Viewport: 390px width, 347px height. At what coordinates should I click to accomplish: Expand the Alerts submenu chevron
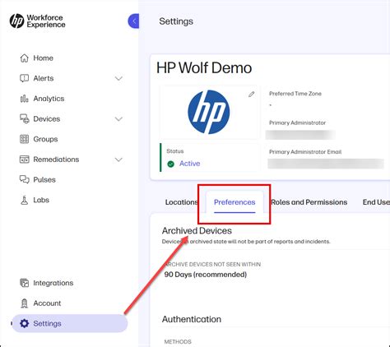118,79
